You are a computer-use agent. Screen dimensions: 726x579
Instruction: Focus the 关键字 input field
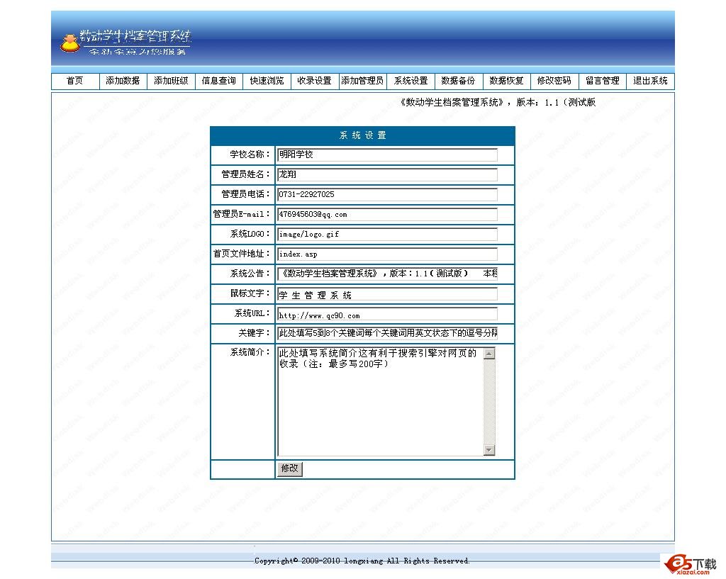[387, 333]
